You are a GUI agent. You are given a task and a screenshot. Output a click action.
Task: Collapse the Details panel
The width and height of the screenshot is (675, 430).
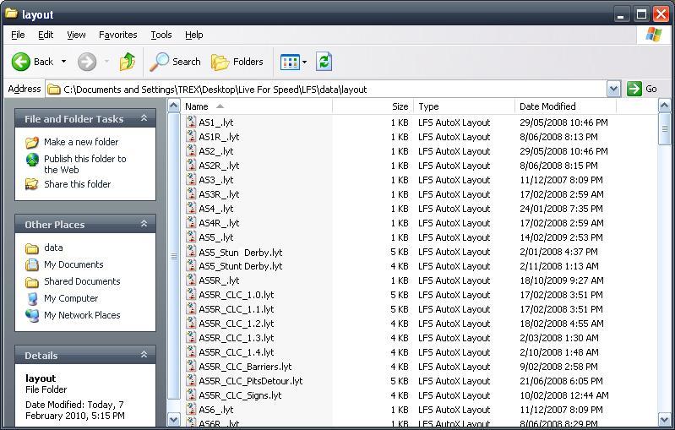tap(144, 355)
